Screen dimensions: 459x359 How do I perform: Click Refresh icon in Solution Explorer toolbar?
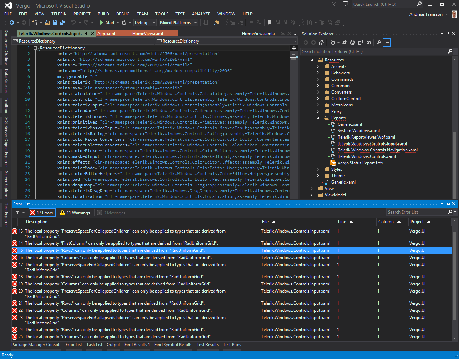[352, 43]
